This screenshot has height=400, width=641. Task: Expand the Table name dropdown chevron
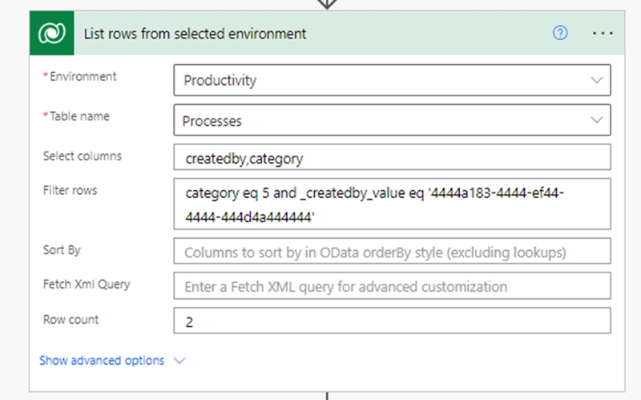point(595,120)
